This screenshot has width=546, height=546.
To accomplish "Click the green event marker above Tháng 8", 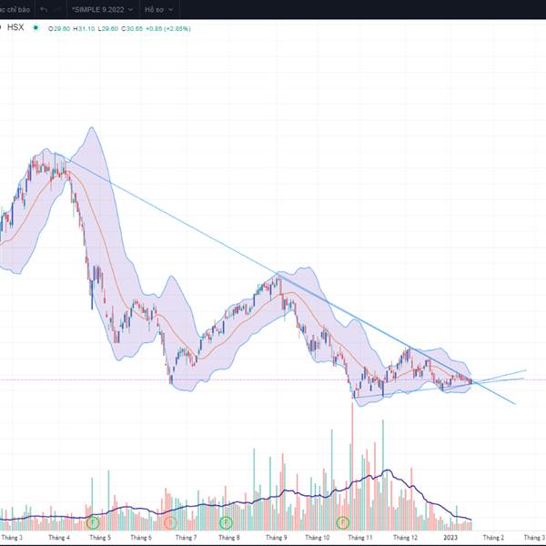I will (226, 522).
